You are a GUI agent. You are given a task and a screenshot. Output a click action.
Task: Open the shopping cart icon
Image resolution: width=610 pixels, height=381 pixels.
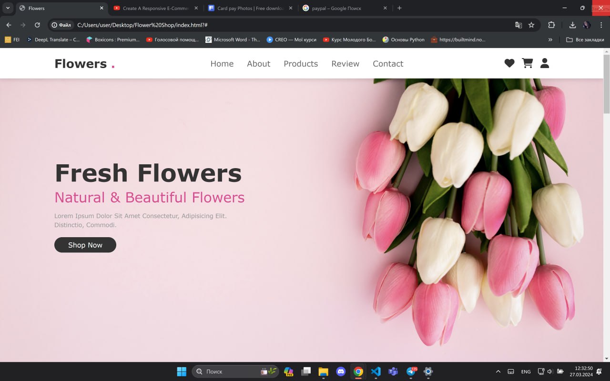tap(527, 63)
